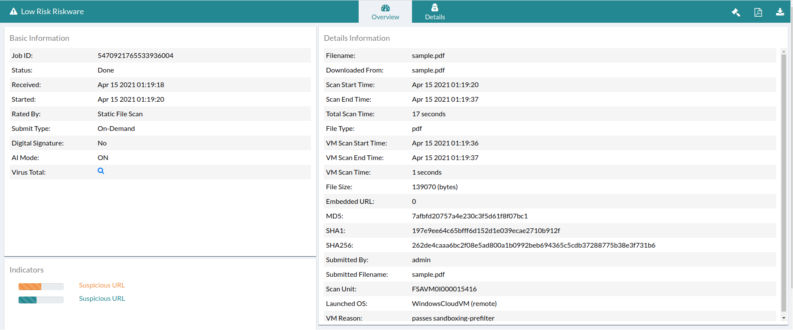Screen dimensions: 793x330
Task: Click Total Scan Time value 17 seconds
Action: (x=429, y=114)
